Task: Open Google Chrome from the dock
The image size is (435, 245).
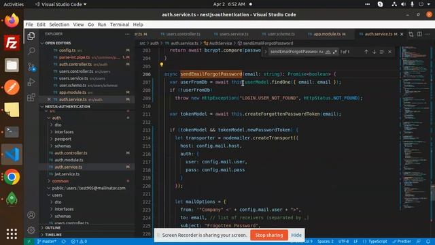Action: click(x=12, y=177)
